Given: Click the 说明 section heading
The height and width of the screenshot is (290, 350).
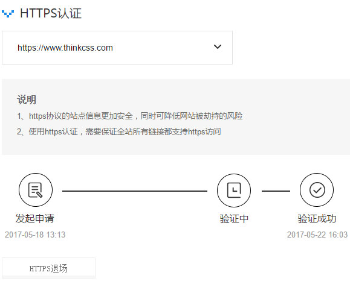Looking at the screenshot, I should click(27, 99).
